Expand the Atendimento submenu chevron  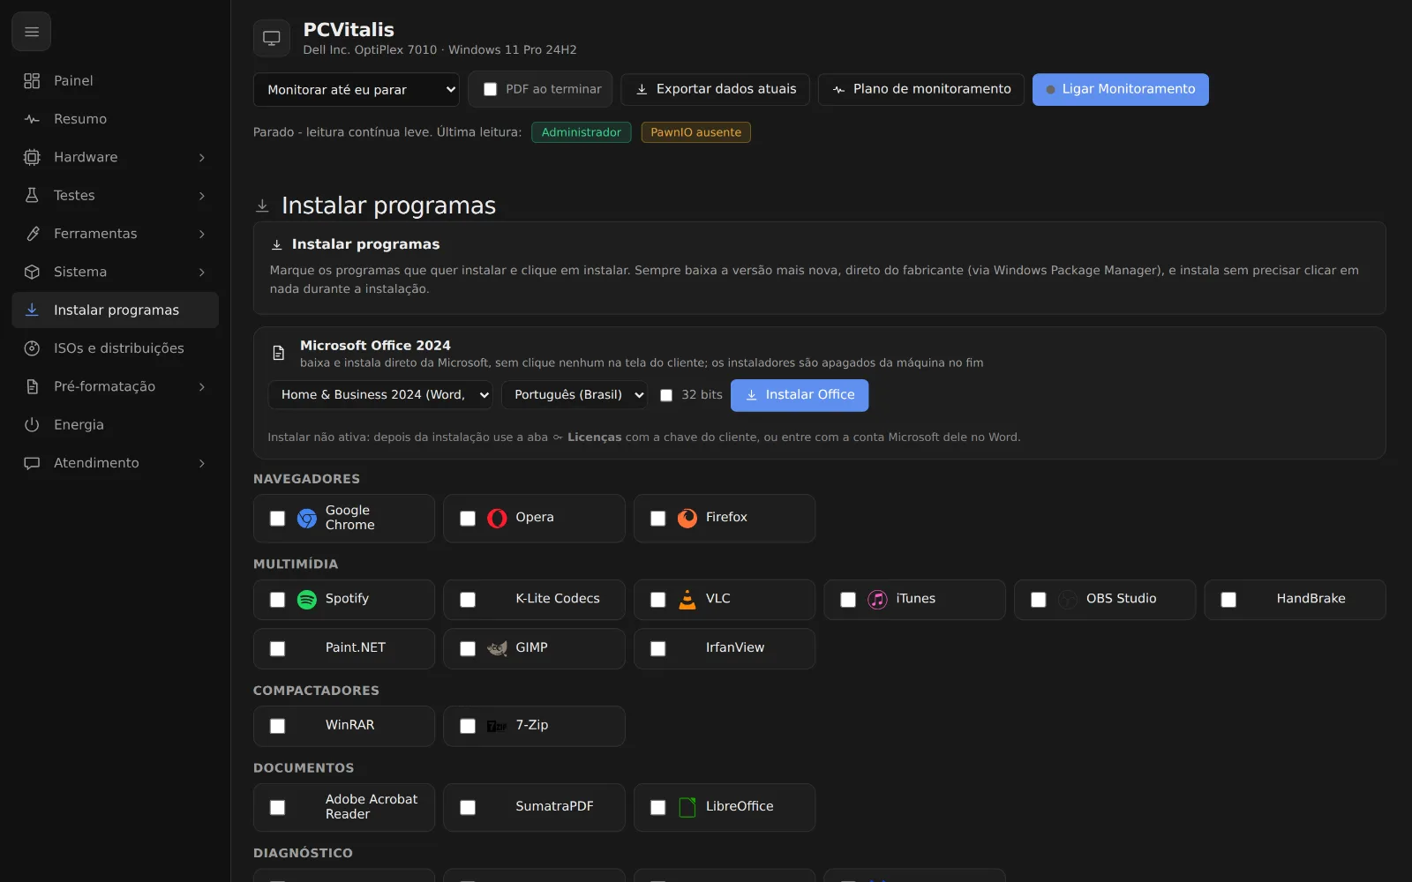point(202,463)
